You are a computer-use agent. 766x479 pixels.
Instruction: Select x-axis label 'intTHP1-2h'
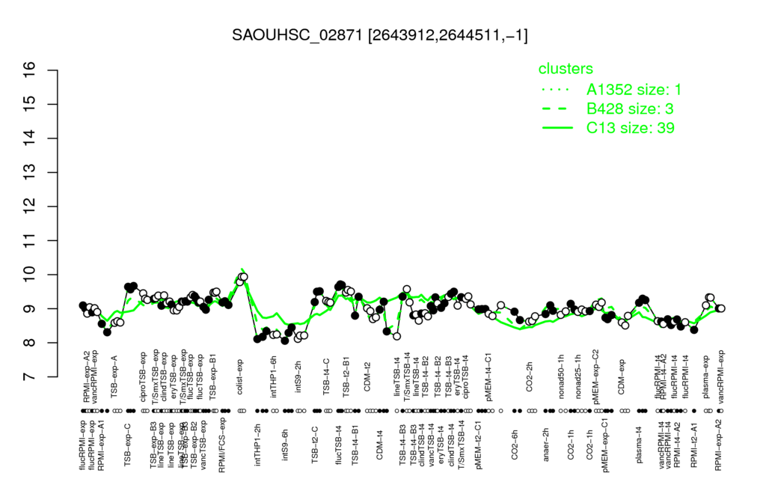257,443
